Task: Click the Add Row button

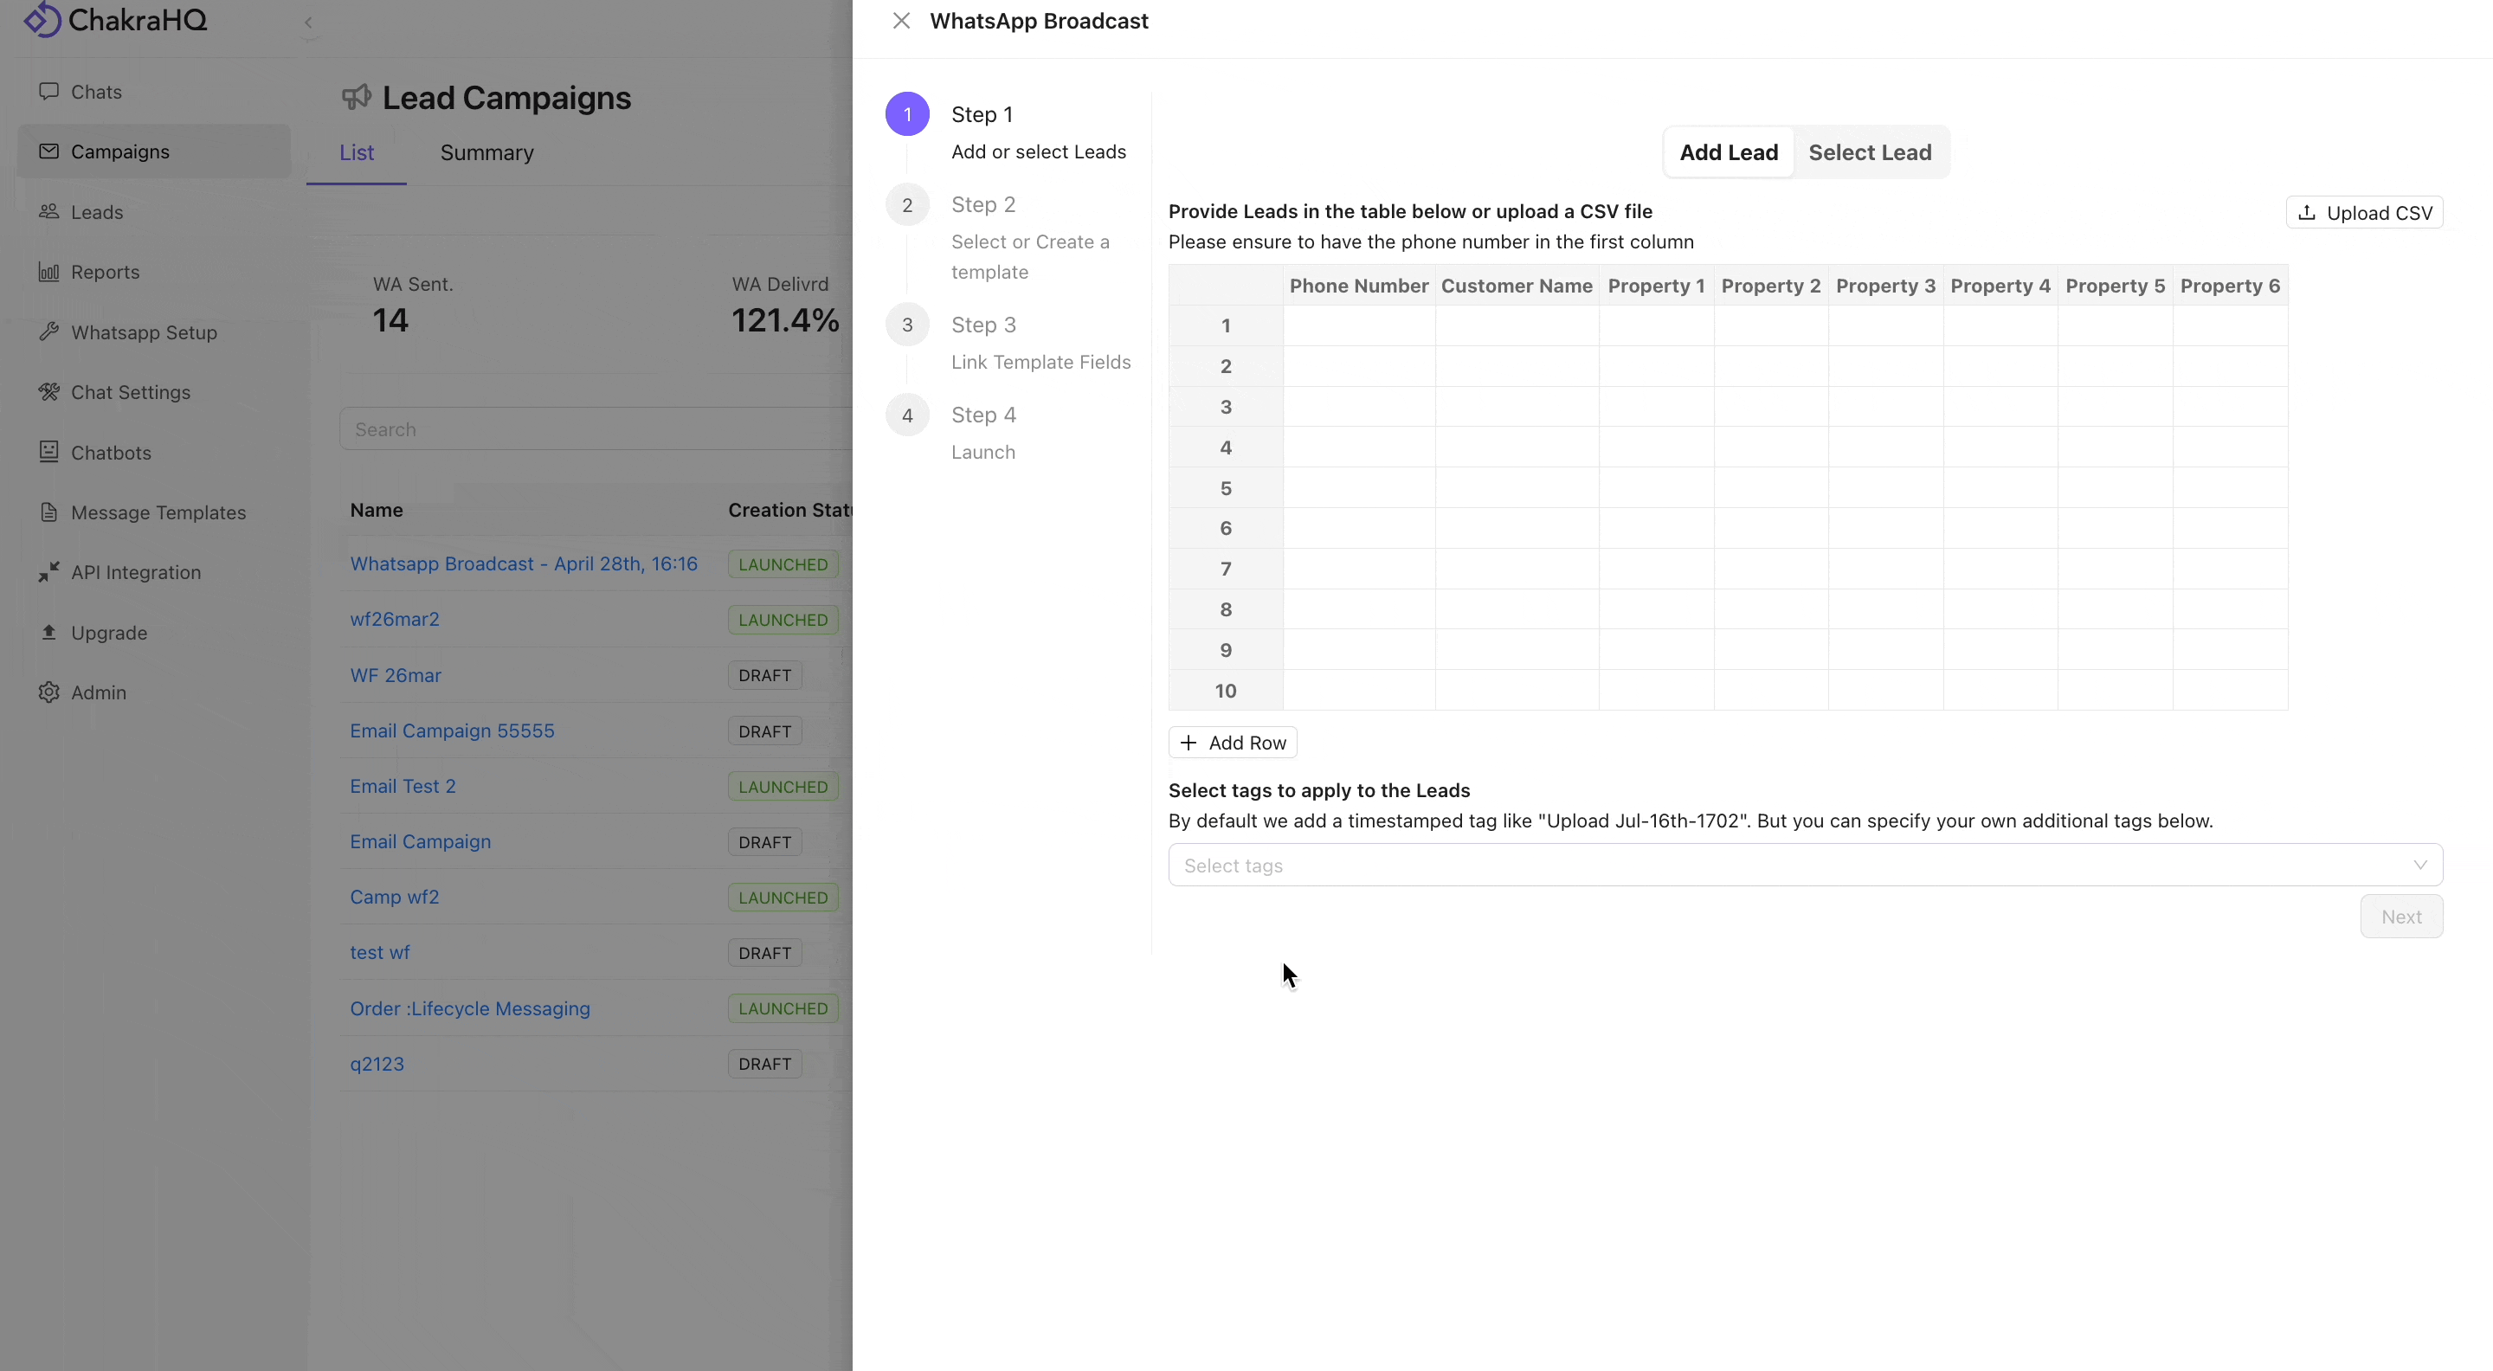Action: point(1233,742)
